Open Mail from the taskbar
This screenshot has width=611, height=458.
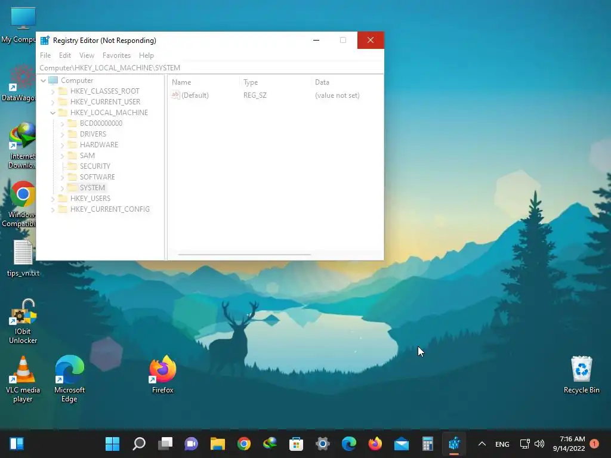click(x=402, y=444)
